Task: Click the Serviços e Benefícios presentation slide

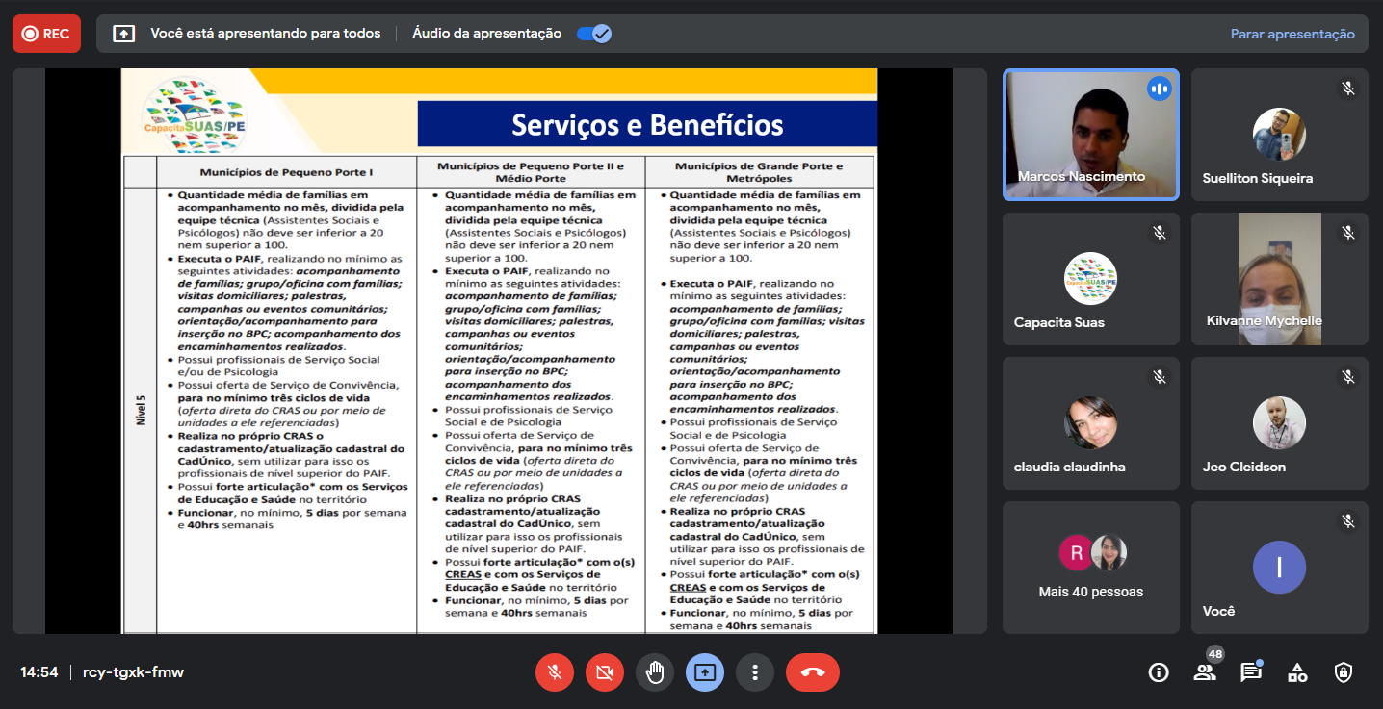Action: click(499, 351)
